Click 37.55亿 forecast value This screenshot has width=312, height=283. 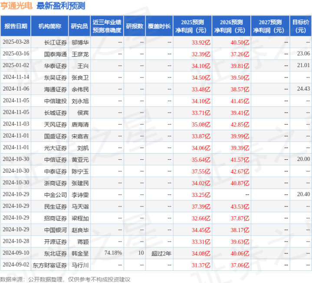pyautogui.click(x=201, y=171)
